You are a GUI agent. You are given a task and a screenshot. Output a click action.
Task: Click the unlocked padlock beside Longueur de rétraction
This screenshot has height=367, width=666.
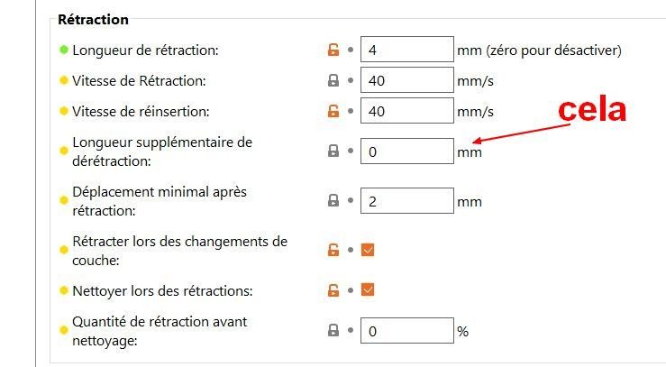coord(333,50)
